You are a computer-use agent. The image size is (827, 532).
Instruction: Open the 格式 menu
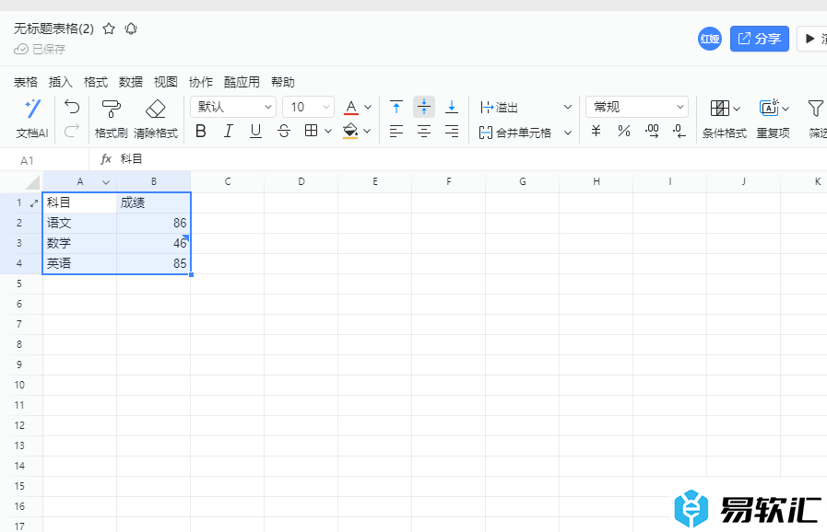click(96, 82)
